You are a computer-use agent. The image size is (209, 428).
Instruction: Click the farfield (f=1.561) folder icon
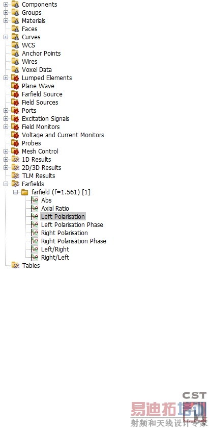(x=25, y=192)
